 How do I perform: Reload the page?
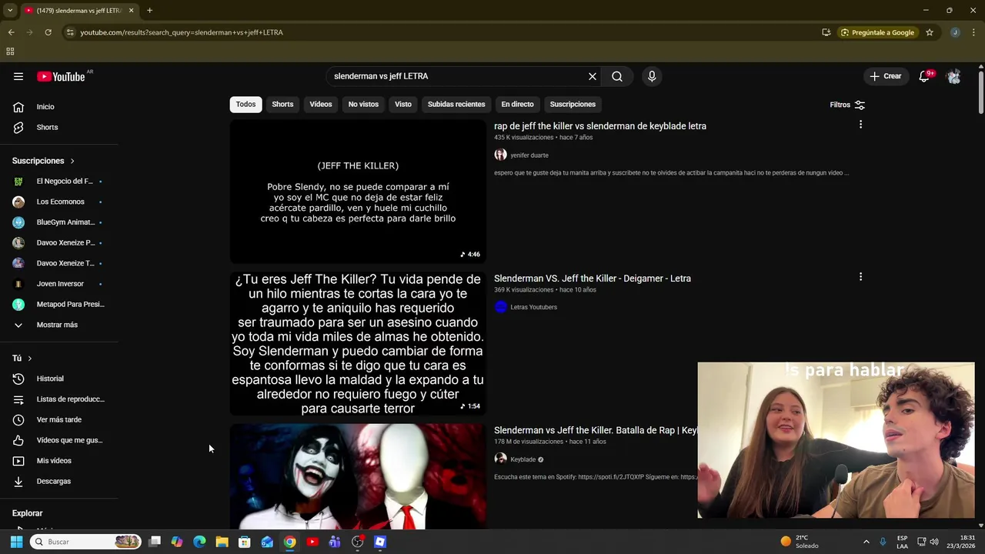(48, 32)
